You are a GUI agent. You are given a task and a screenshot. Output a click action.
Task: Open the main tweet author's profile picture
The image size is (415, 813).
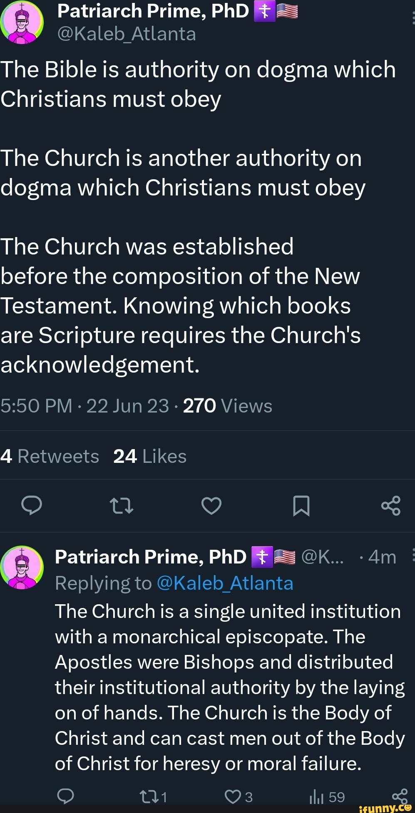(x=22, y=22)
